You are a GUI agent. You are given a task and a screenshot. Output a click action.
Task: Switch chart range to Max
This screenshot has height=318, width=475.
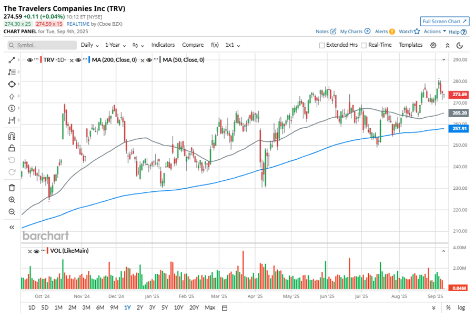210,307
